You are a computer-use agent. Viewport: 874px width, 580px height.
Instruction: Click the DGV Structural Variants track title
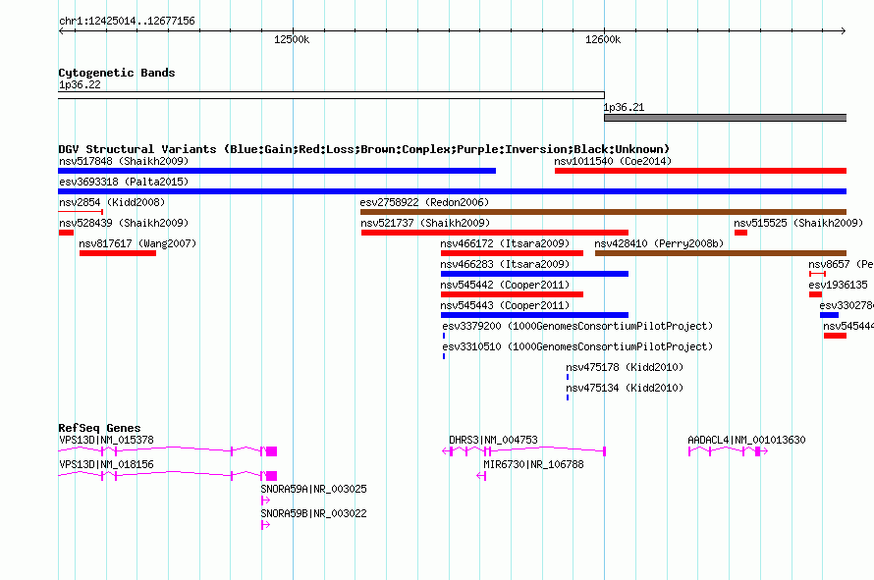(x=364, y=149)
